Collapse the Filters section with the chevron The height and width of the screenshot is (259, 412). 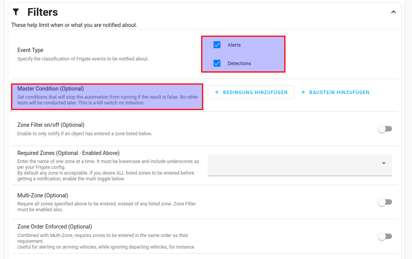pyautogui.click(x=393, y=12)
